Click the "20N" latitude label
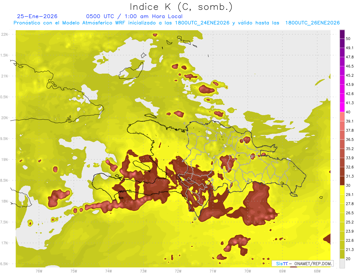The width and height of the screenshot is (356, 275). pos(4,118)
